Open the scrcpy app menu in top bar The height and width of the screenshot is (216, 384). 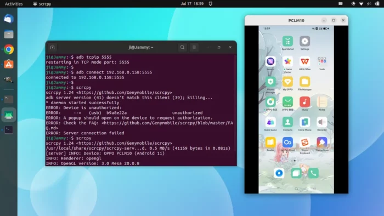click(x=42, y=4)
